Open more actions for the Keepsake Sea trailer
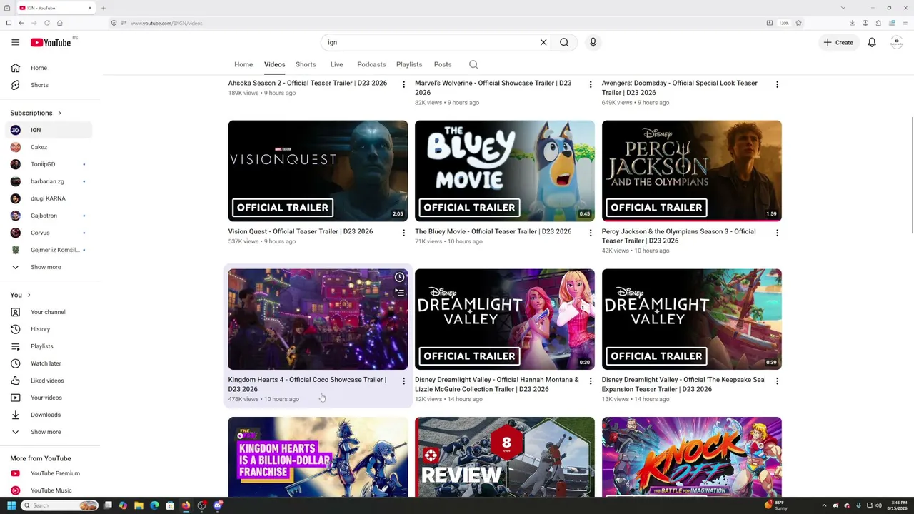 point(778,381)
